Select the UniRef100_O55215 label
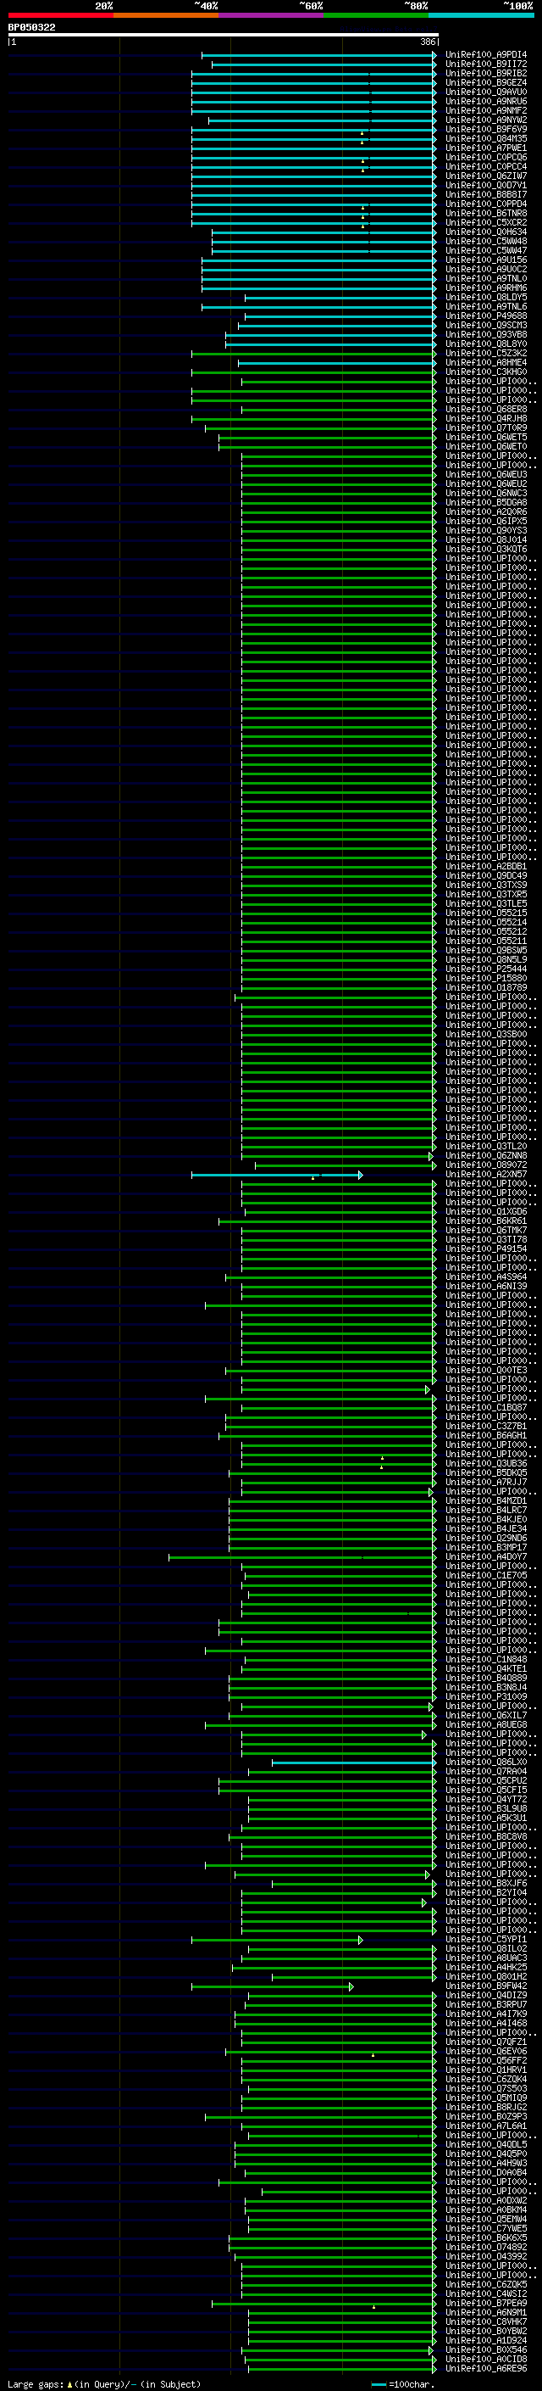 (485, 913)
